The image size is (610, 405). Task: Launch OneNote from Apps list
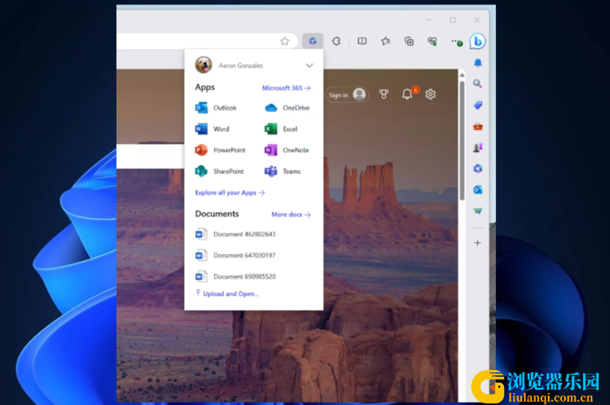click(x=287, y=150)
